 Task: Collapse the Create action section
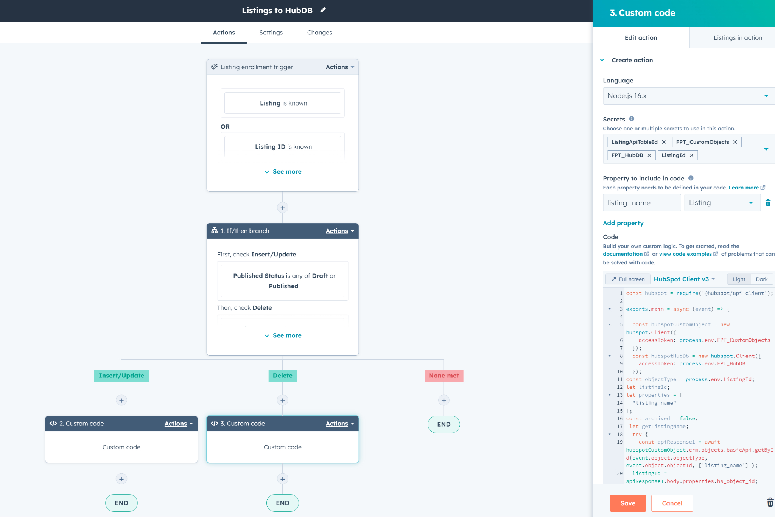(602, 60)
